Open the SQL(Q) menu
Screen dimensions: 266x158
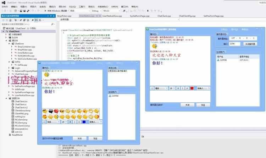pyautogui.click(x=72, y=7)
